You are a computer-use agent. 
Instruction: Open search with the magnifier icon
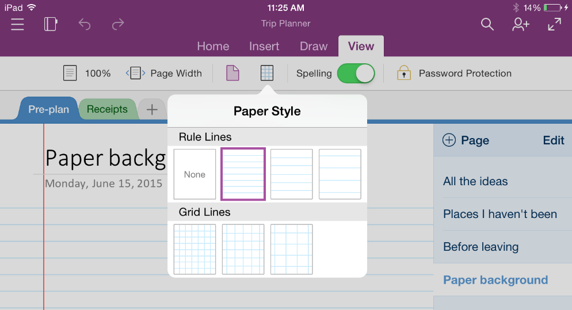click(487, 24)
